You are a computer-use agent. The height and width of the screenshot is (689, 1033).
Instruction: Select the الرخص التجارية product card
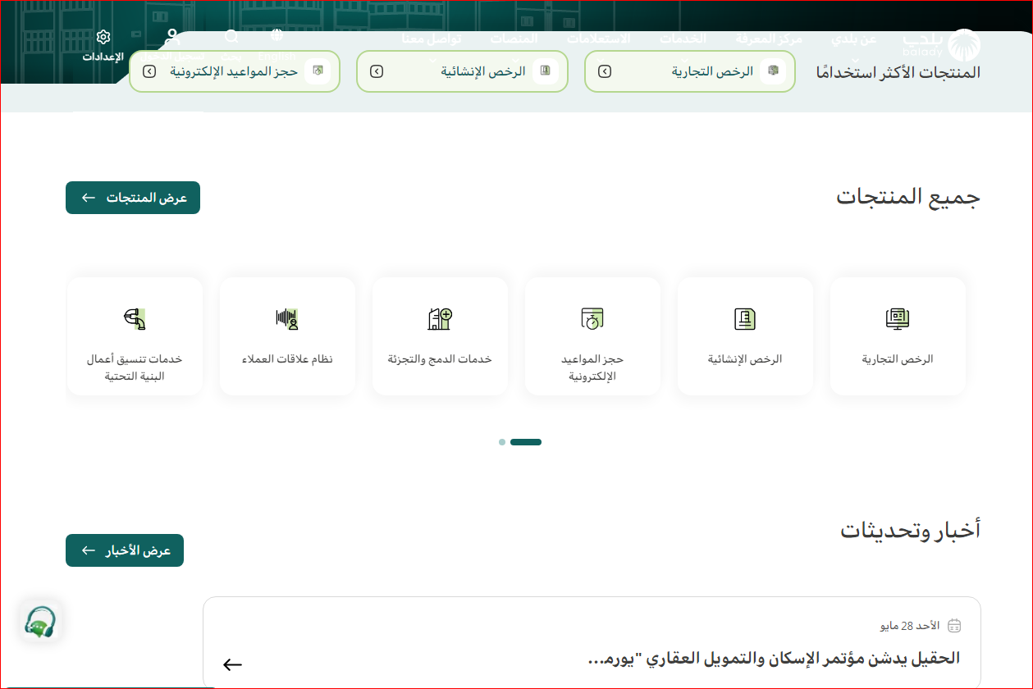click(898, 335)
